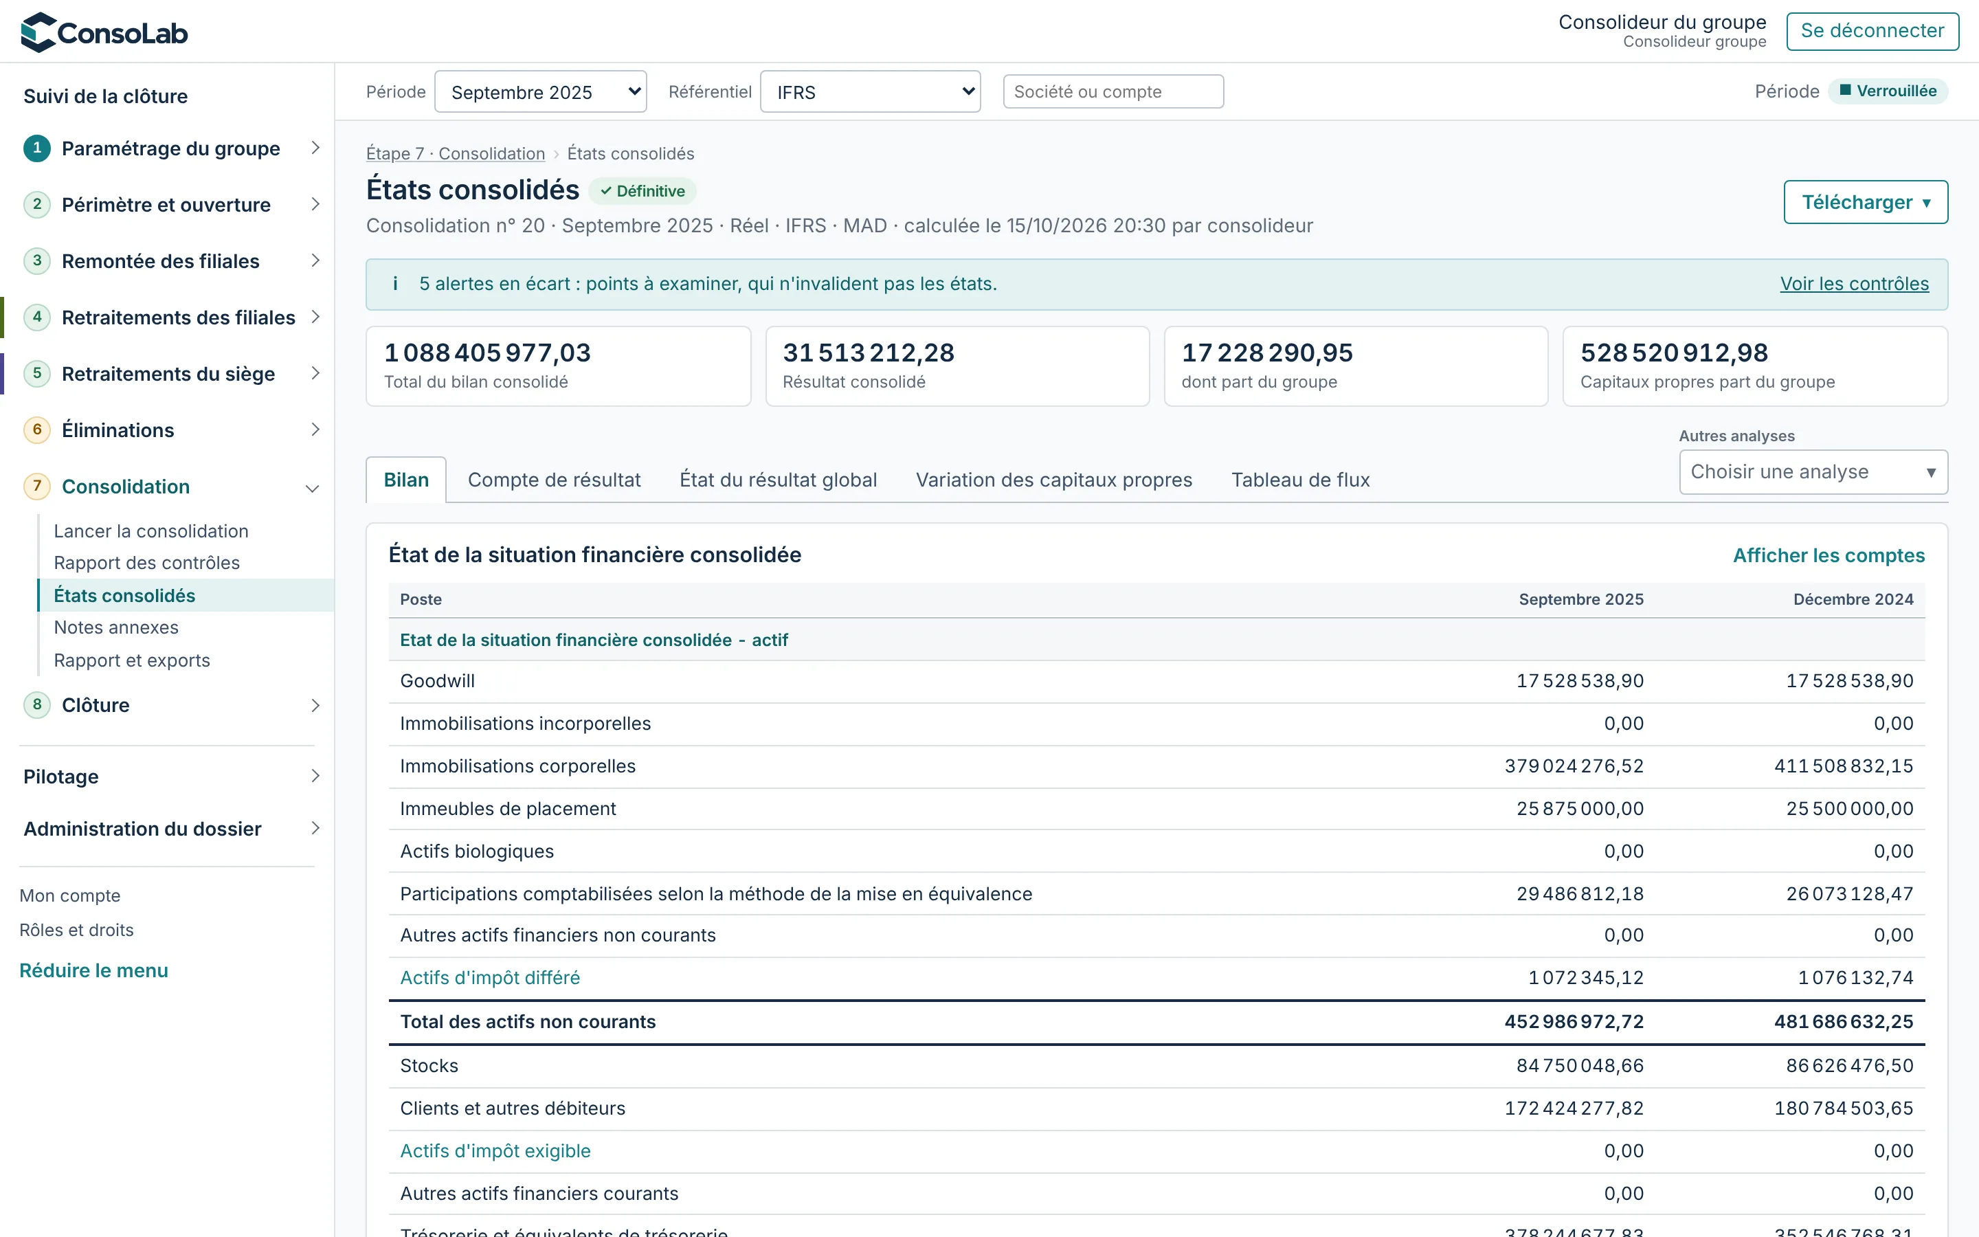Open the Télécharger dropdown button
Screen dimensions: 1979x1237
click(1866, 202)
